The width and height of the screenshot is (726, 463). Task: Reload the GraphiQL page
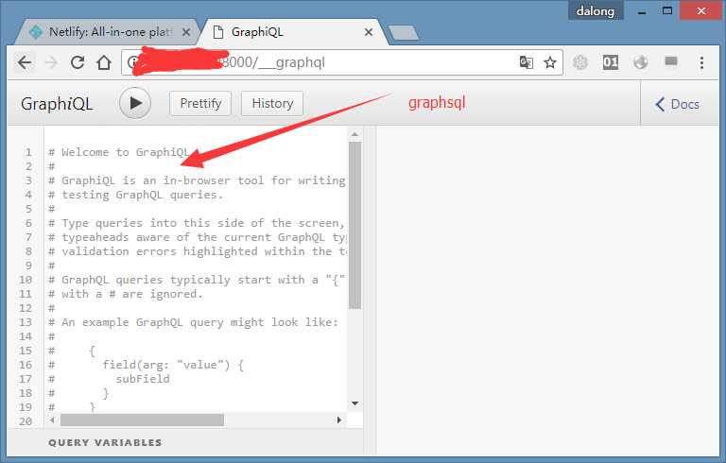pyautogui.click(x=78, y=62)
